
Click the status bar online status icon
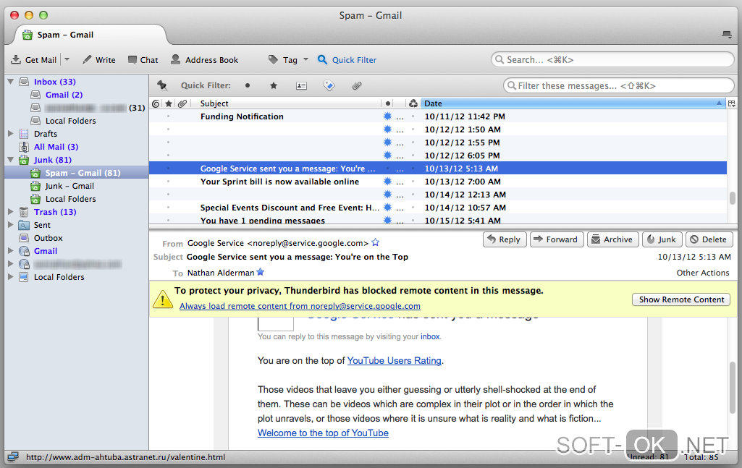(x=13, y=456)
